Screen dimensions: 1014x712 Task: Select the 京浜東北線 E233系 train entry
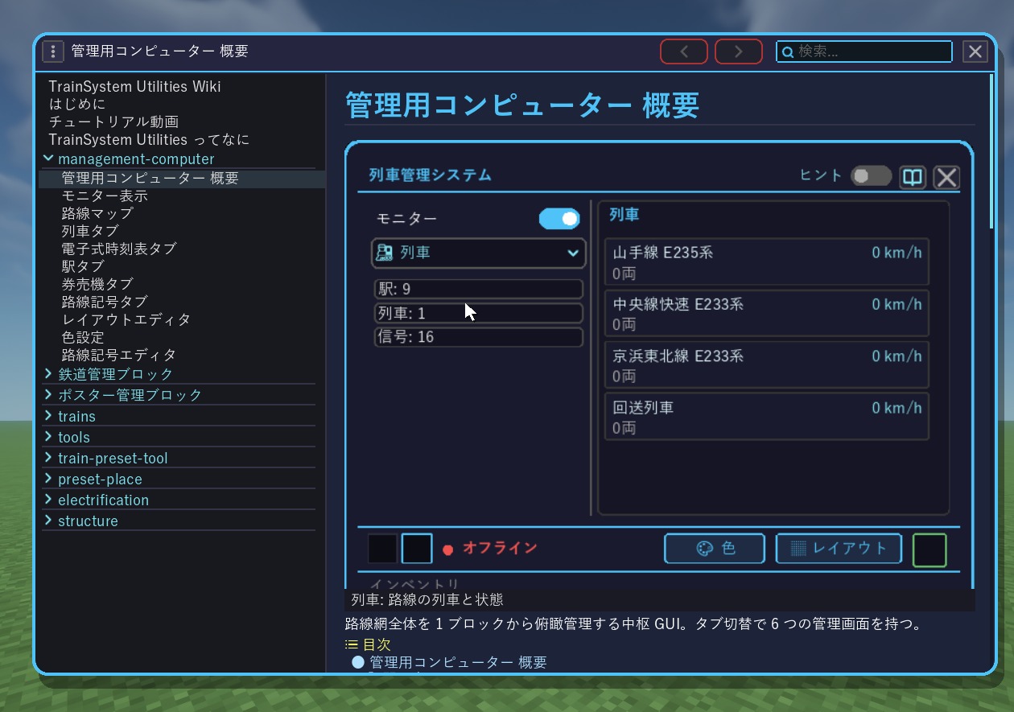[x=767, y=364]
